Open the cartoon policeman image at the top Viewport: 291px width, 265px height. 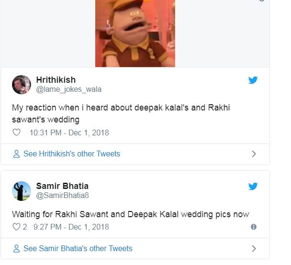coord(135,33)
